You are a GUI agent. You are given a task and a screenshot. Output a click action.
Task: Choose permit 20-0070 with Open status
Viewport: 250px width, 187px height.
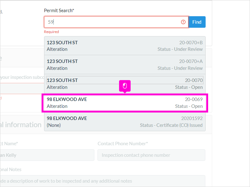pyautogui.click(x=125, y=84)
